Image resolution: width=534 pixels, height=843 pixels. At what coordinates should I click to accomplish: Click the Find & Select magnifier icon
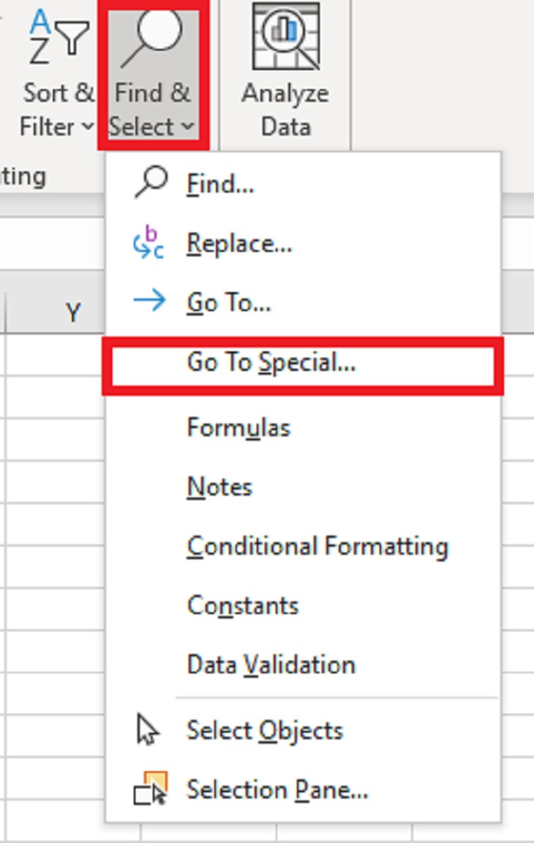pos(151,37)
